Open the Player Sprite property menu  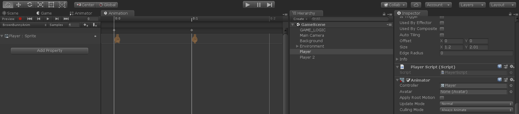(95, 36)
